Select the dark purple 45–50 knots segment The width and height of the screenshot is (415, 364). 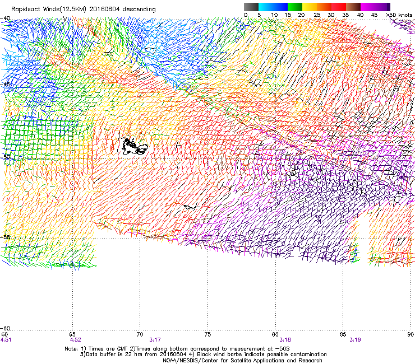tap(382, 7)
